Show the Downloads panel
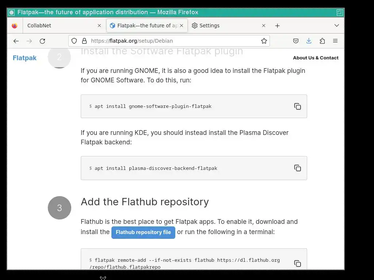The width and height of the screenshot is (374, 280). pos(309,41)
